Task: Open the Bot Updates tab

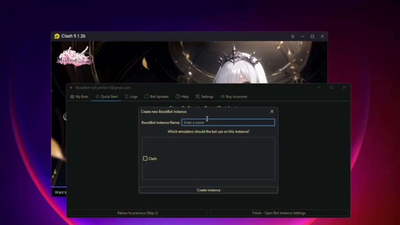Action: pyautogui.click(x=157, y=97)
